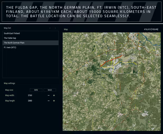Set map size to MAX
Image resolution: width=163 pixels, height=134 pixels.
[50, 90]
